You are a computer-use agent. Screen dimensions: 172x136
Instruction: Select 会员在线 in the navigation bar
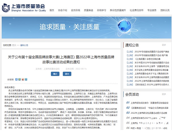pyautogui.click(x=75, y=10)
